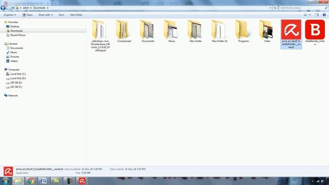Open the view options dropdown arrow
This screenshot has width=329, height=185.
[x=310, y=15]
